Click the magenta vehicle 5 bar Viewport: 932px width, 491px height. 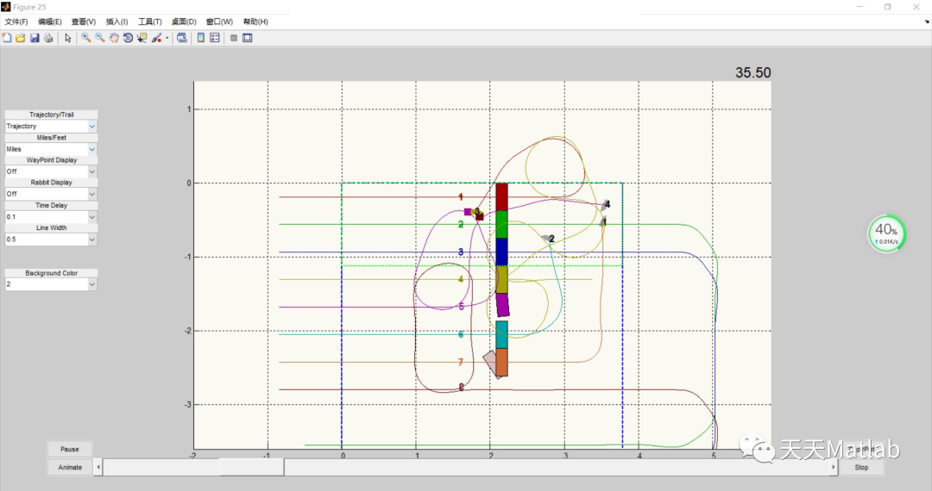point(502,305)
